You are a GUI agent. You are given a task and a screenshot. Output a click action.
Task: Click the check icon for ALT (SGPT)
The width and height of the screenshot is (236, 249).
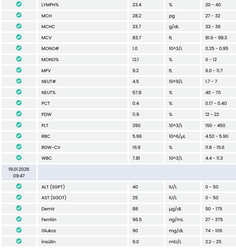click(19, 186)
